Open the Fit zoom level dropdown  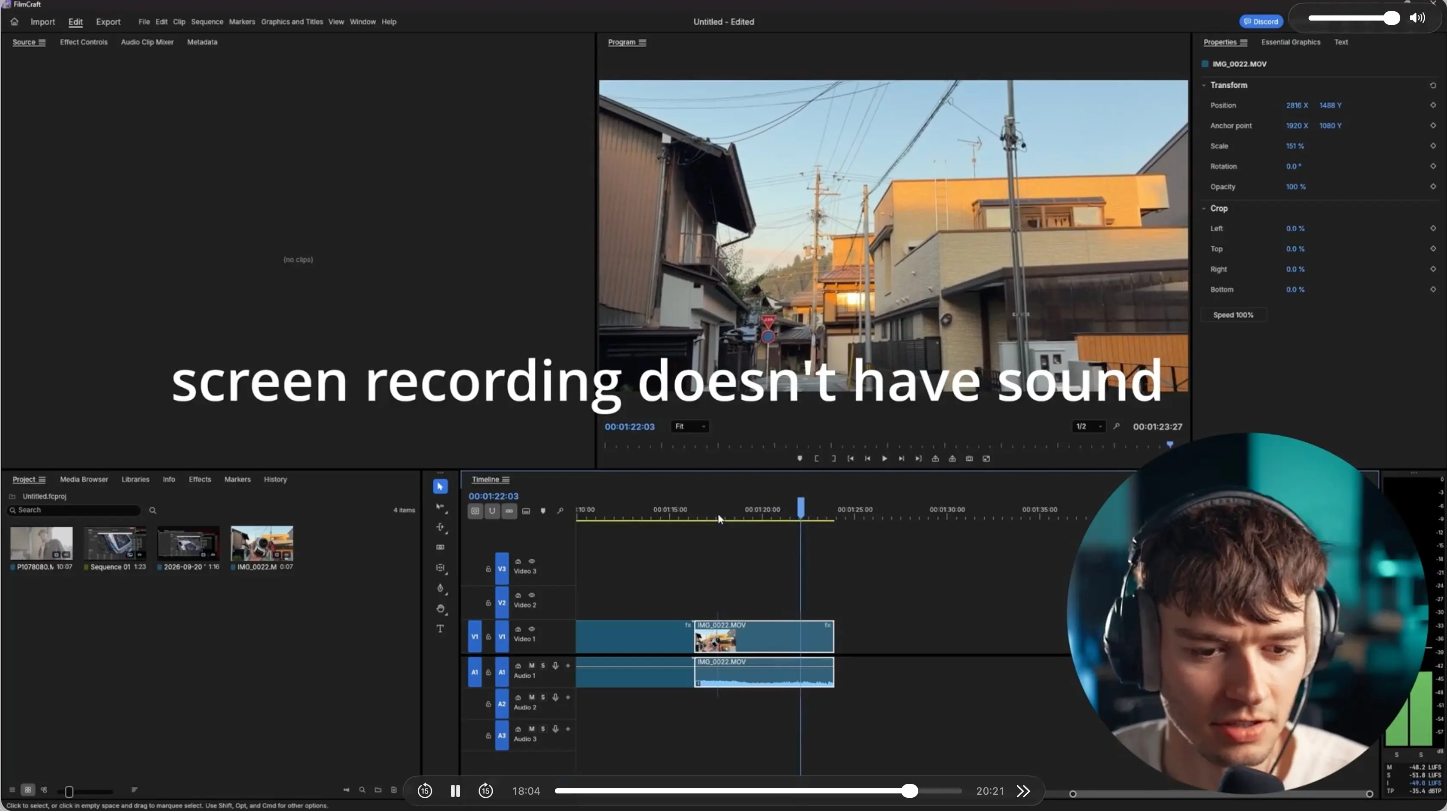[690, 426]
